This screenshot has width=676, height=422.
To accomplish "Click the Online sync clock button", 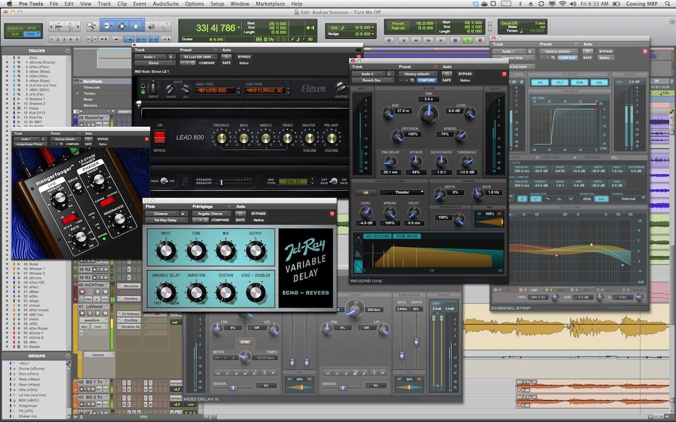I will [390, 40].
